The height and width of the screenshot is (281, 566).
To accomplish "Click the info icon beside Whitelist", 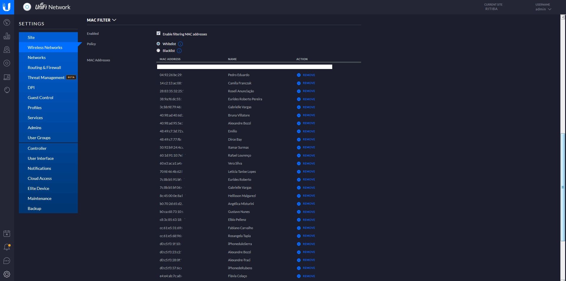I will (x=180, y=44).
